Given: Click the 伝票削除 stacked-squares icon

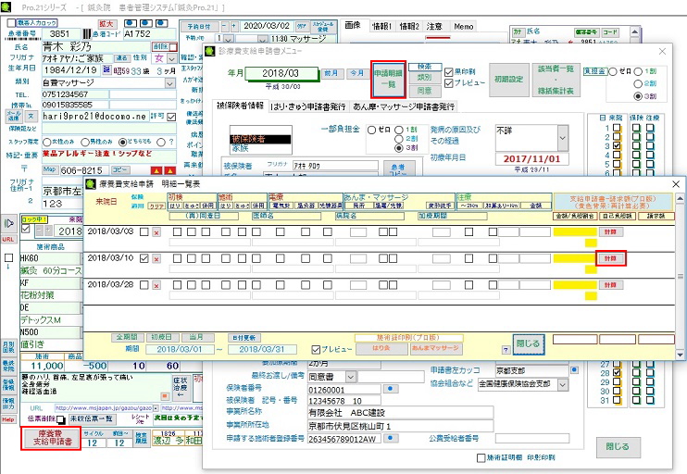Looking at the screenshot, I should tap(61, 419).
